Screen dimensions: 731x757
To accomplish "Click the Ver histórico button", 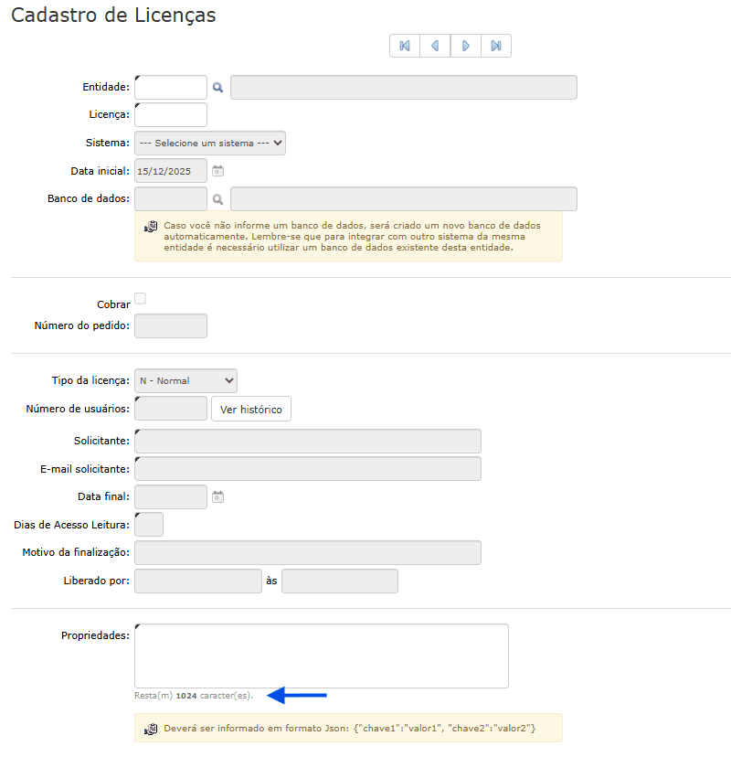I will [x=251, y=409].
